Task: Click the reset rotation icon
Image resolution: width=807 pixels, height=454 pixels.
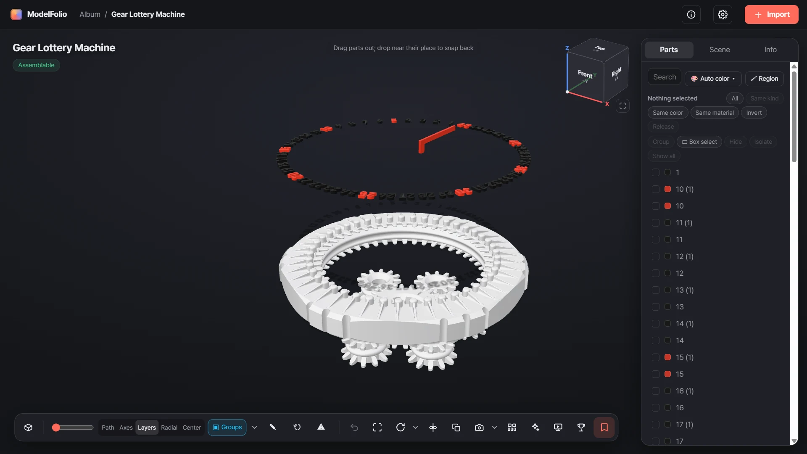Action: point(297,428)
